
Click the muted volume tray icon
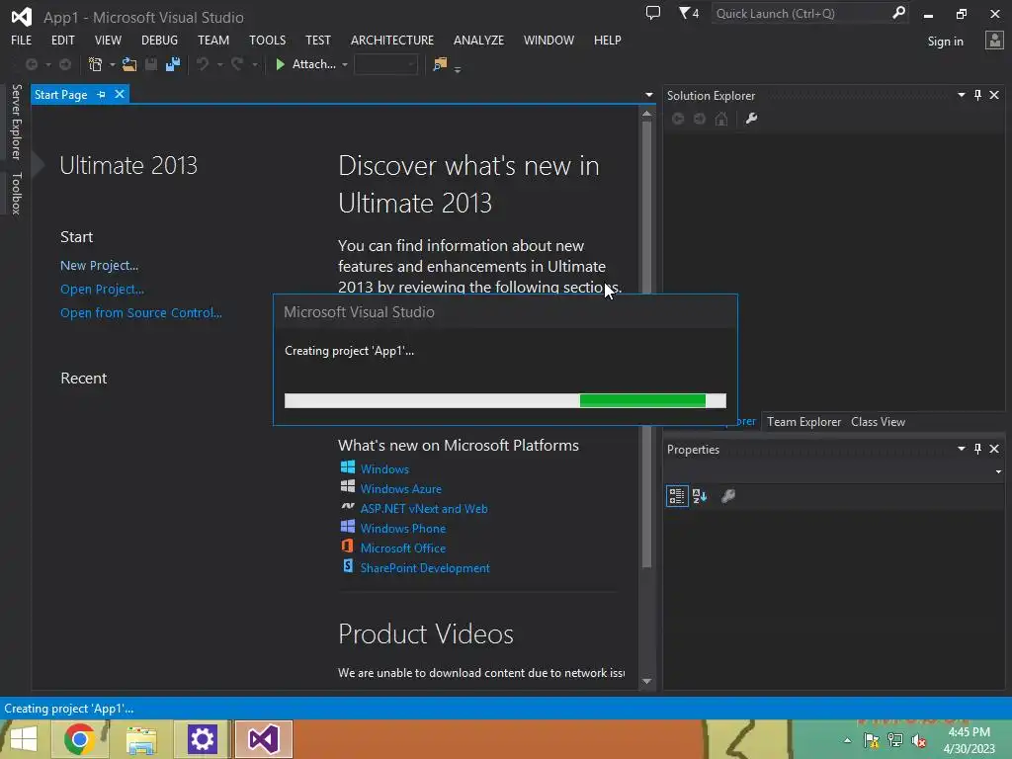(x=919, y=741)
